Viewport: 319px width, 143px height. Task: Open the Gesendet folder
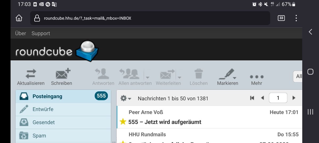[63, 122]
